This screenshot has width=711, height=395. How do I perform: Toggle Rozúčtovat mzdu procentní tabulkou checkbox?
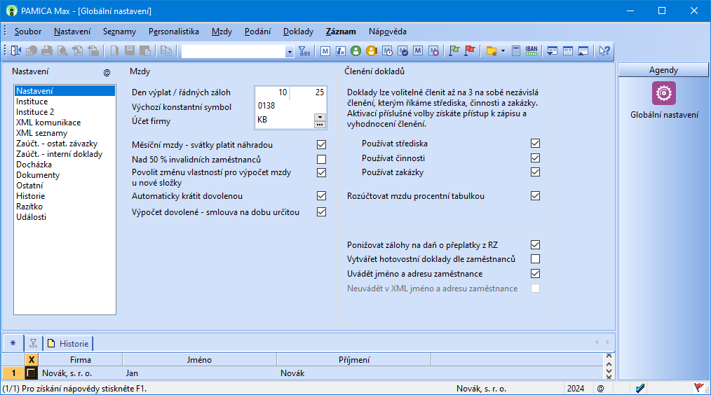pos(536,195)
